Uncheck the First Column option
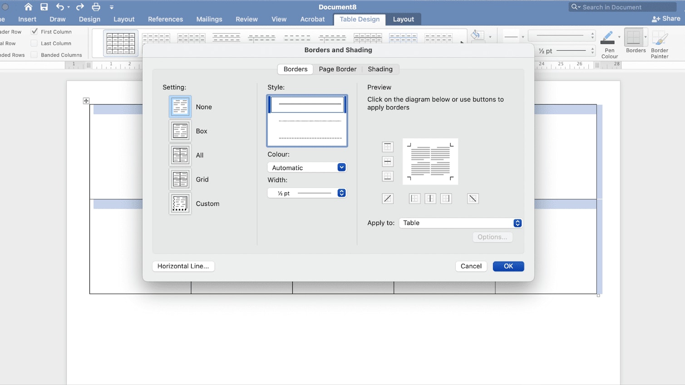685x385 pixels. click(x=34, y=31)
